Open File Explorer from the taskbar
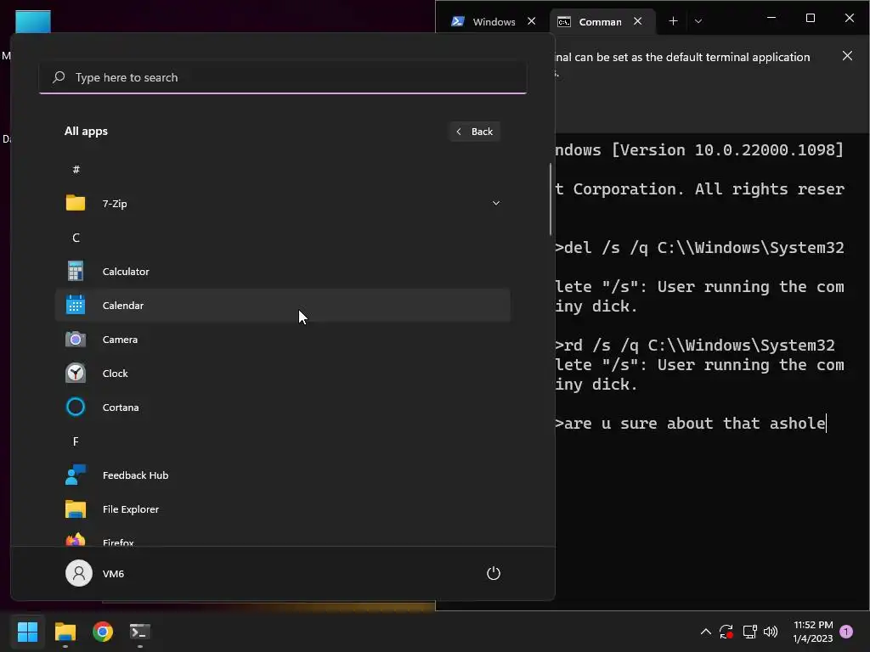 coord(65,631)
